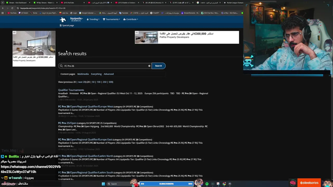
Task: Open the FC Pro 25/Open result
Action: [67, 123]
